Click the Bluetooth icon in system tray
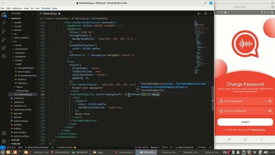The height and width of the screenshot is (155, 275). tap(233, 152)
